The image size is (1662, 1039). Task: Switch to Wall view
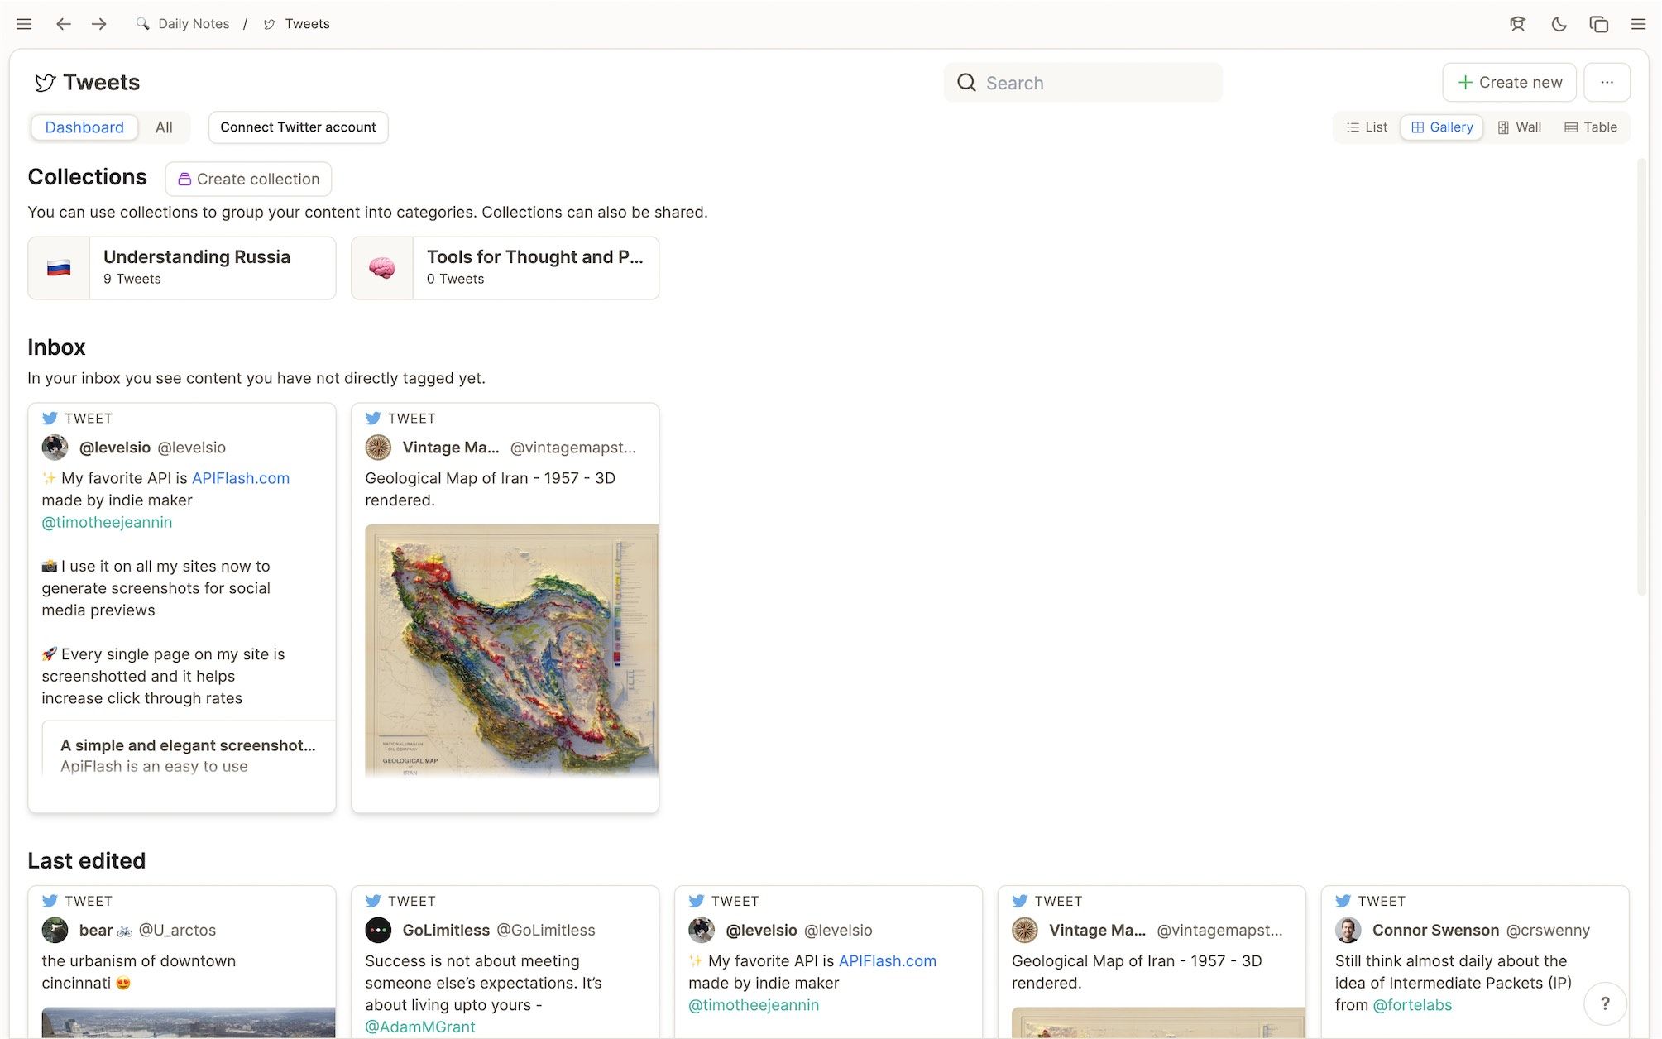pyautogui.click(x=1519, y=127)
